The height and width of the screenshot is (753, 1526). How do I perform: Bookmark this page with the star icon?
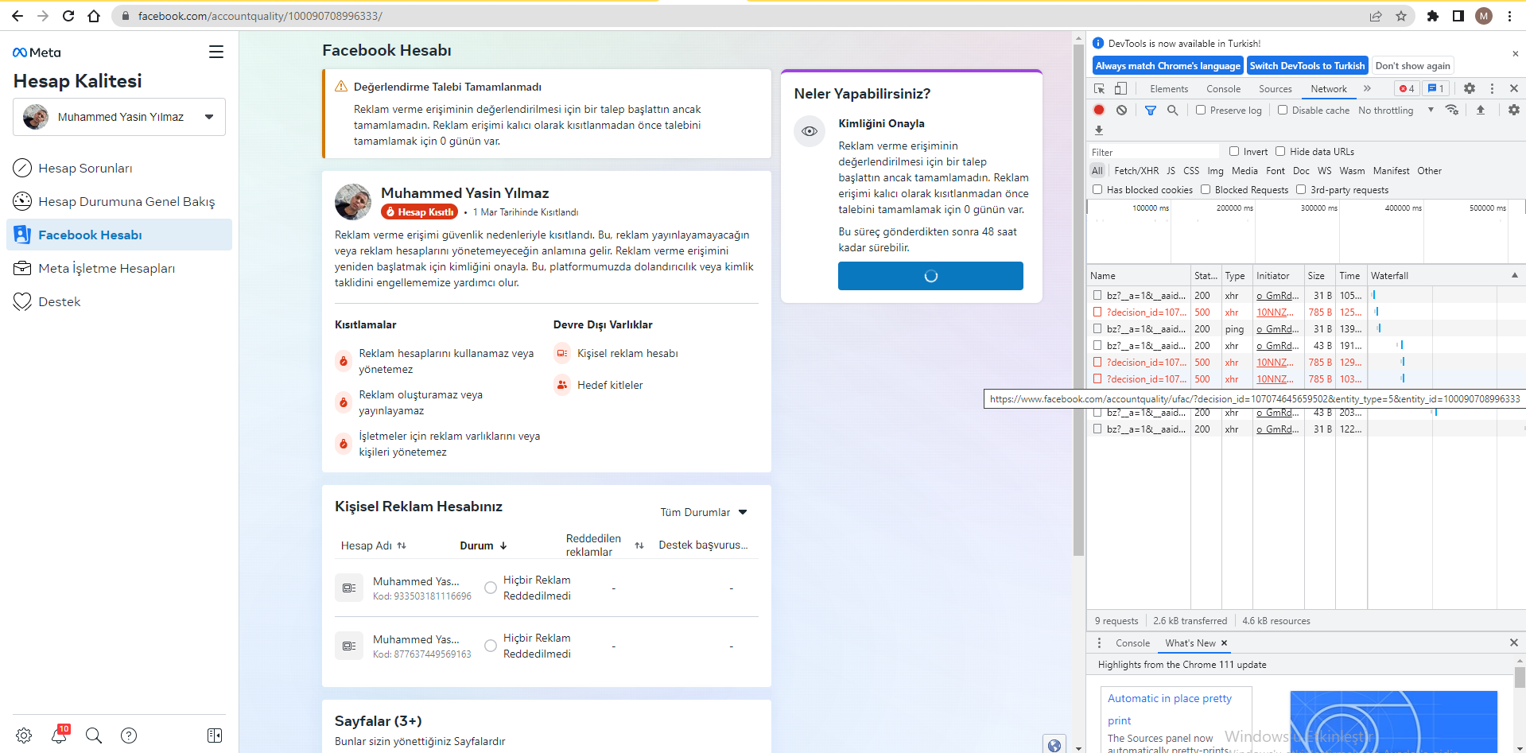[1401, 16]
